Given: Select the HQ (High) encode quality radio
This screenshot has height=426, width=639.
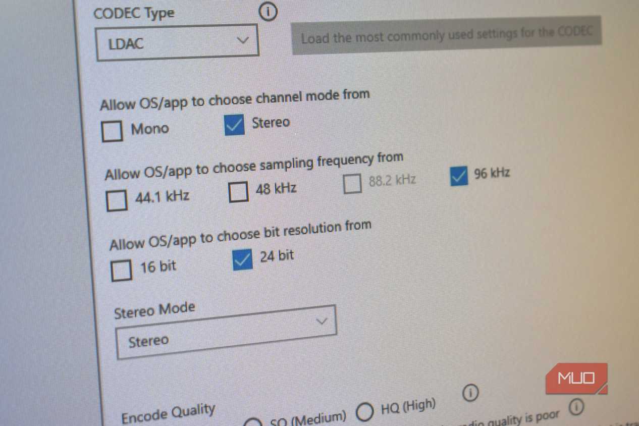Looking at the screenshot, I should (364, 412).
